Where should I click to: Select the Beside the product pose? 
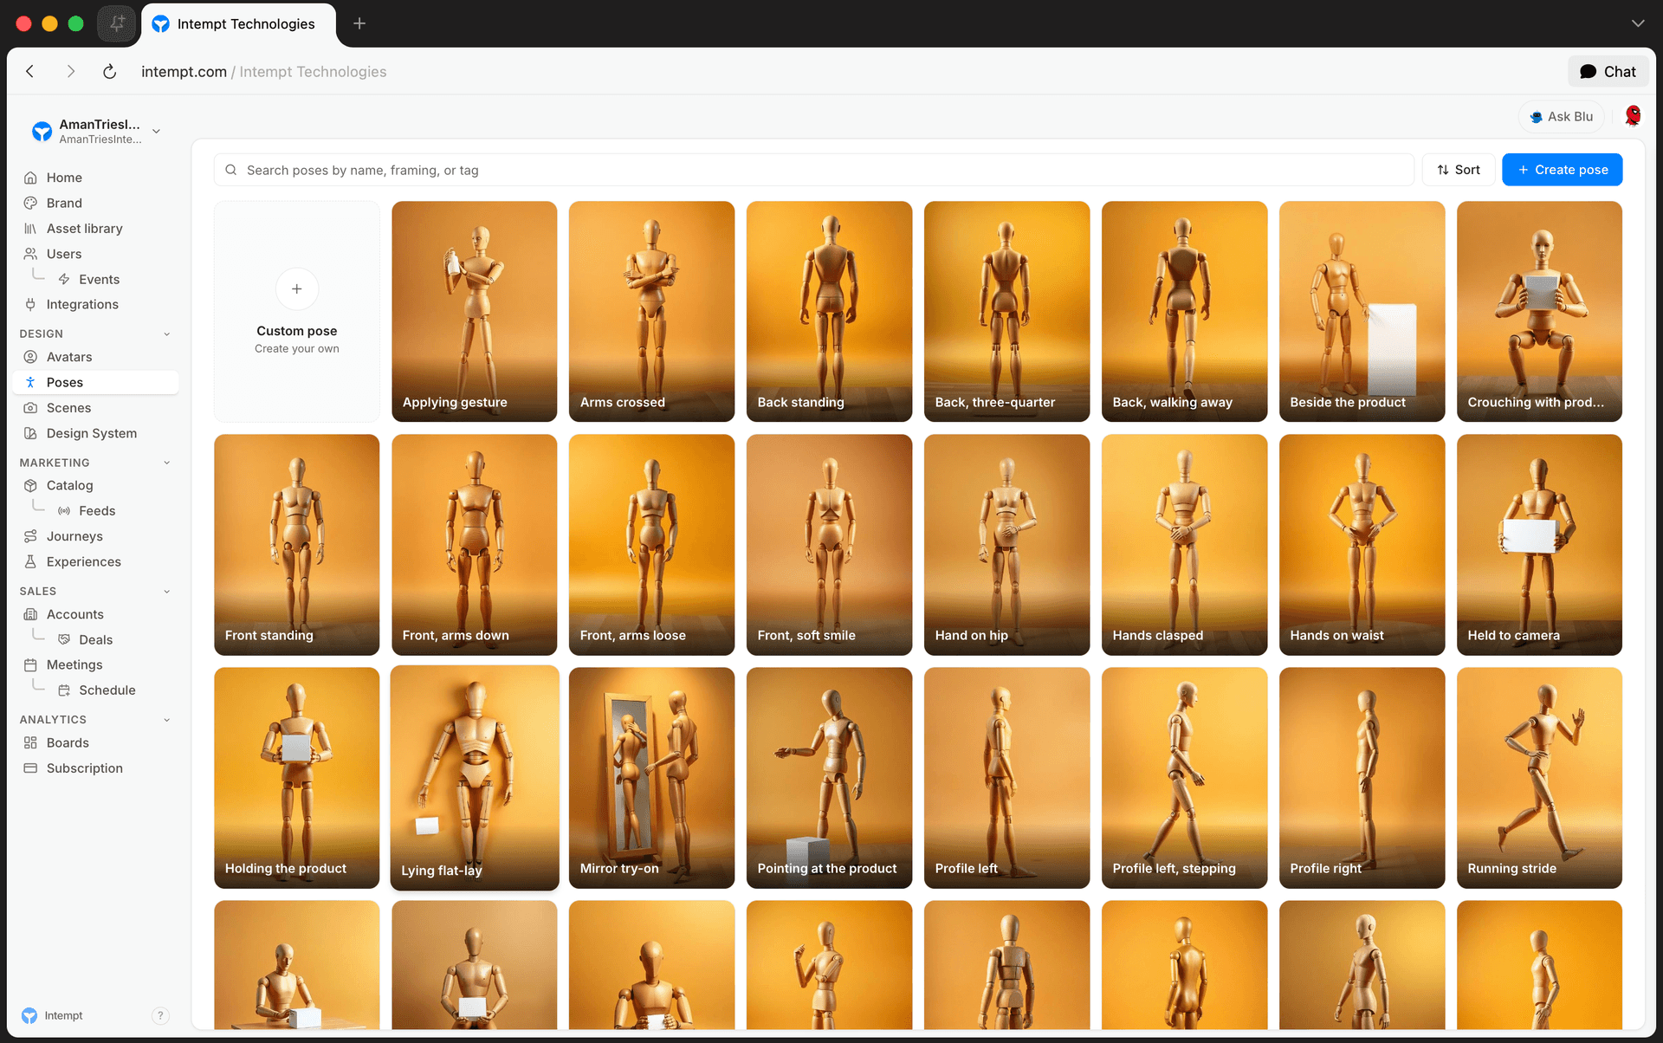1362,312
